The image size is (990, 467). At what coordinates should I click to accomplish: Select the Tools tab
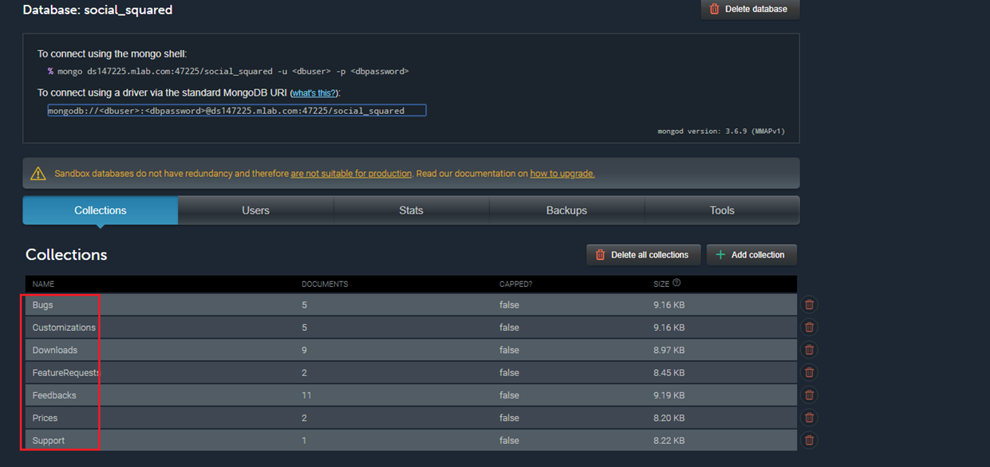coord(722,210)
